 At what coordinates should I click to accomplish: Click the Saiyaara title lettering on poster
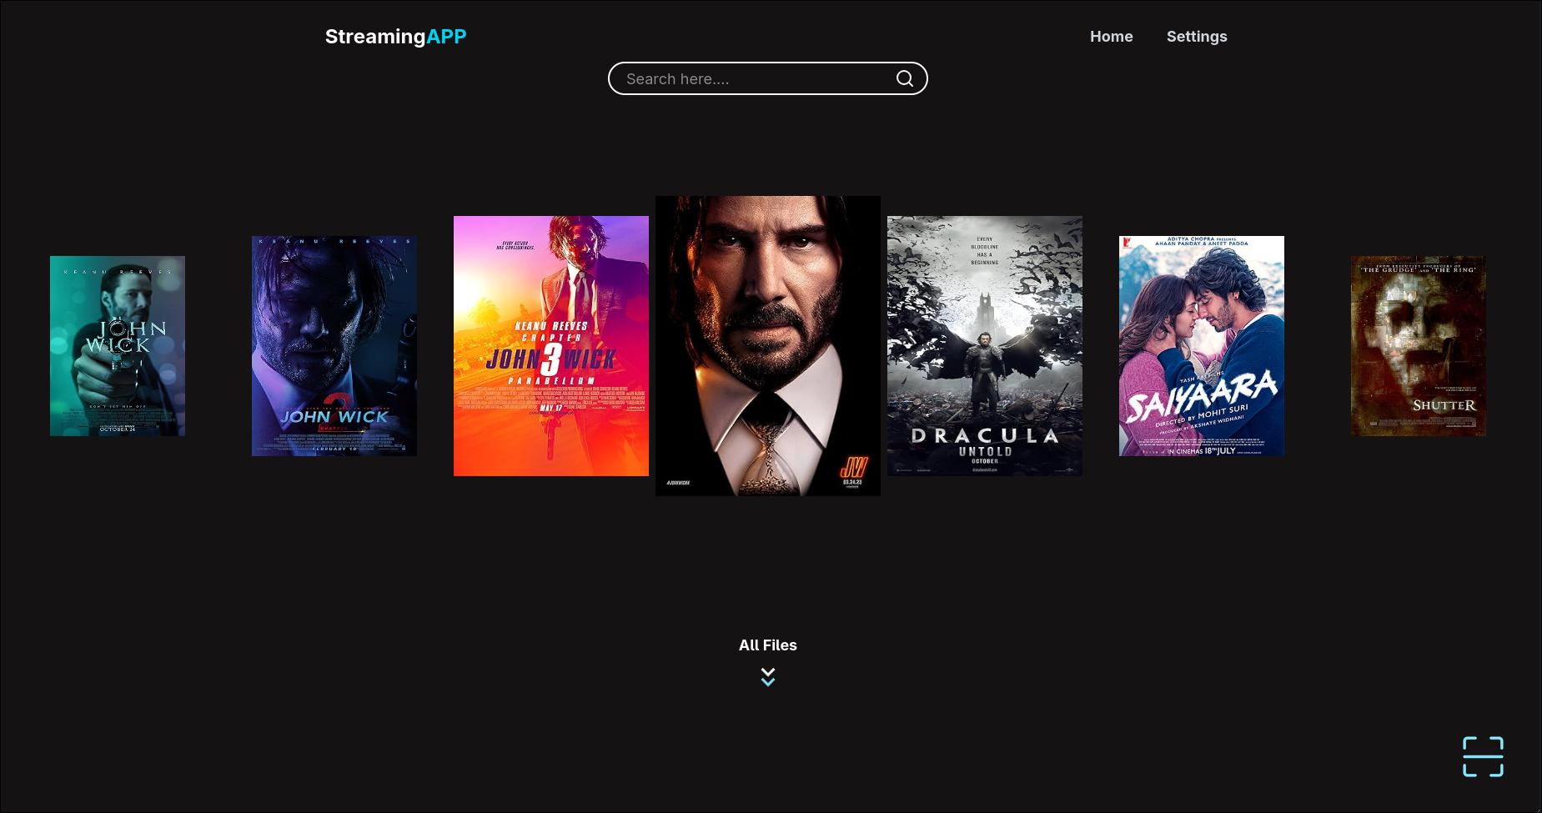pyautogui.click(x=1201, y=397)
